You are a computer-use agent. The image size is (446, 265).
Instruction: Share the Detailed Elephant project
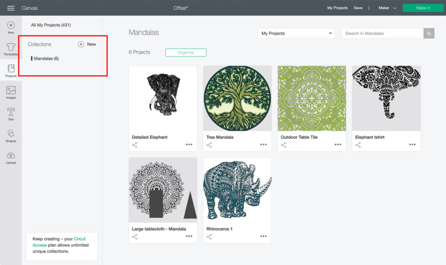tap(135, 145)
